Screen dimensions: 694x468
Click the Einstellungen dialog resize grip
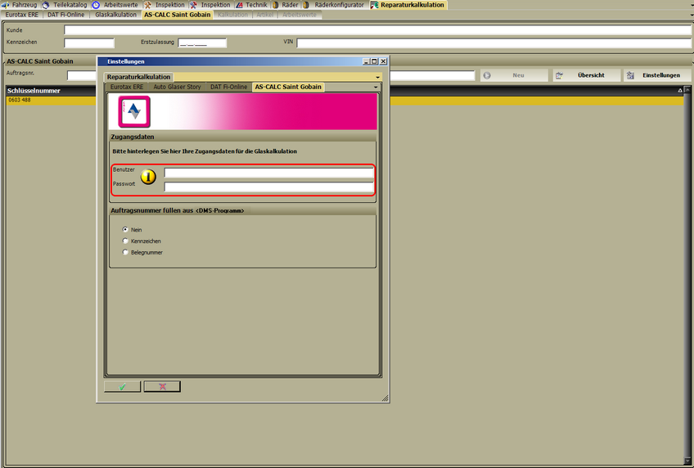pyautogui.click(x=385, y=398)
